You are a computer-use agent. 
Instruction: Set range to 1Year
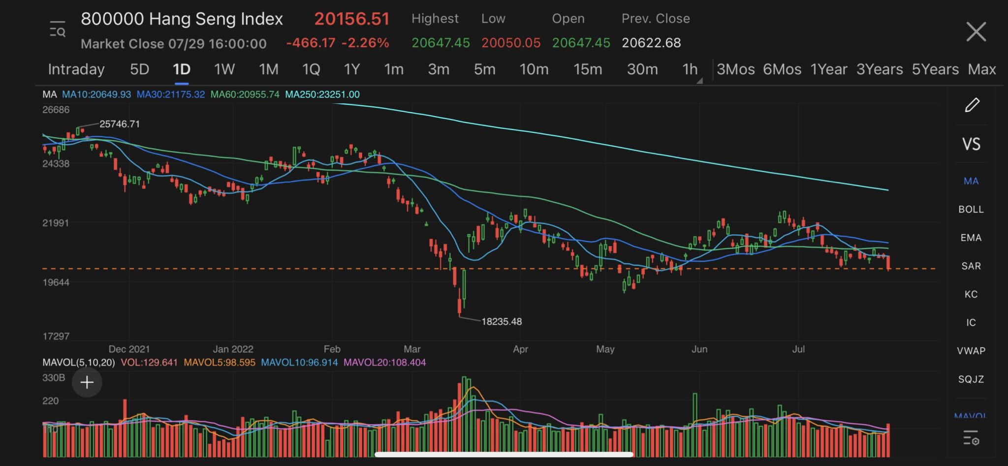click(x=829, y=69)
